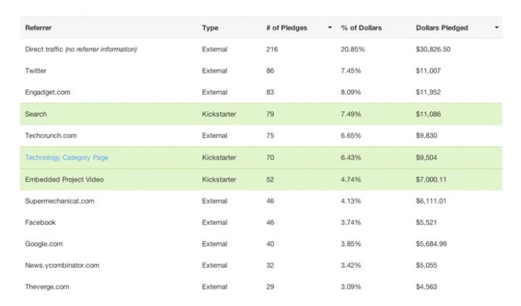Click the Dollars Pledged header text
This screenshot has height=306, width=521.
[442, 28]
